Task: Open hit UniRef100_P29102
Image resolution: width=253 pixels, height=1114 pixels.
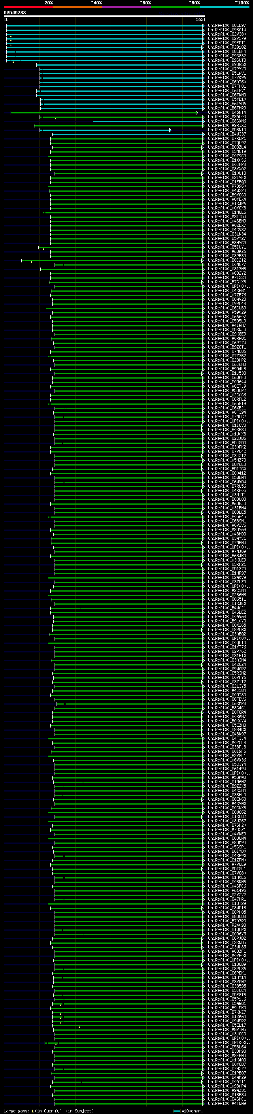Action: (x=227, y=47)
